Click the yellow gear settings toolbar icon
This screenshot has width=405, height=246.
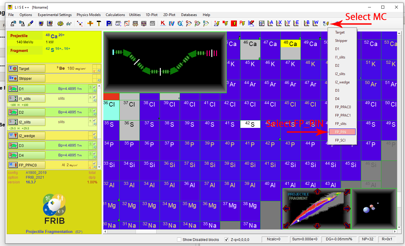pos(60,23)
